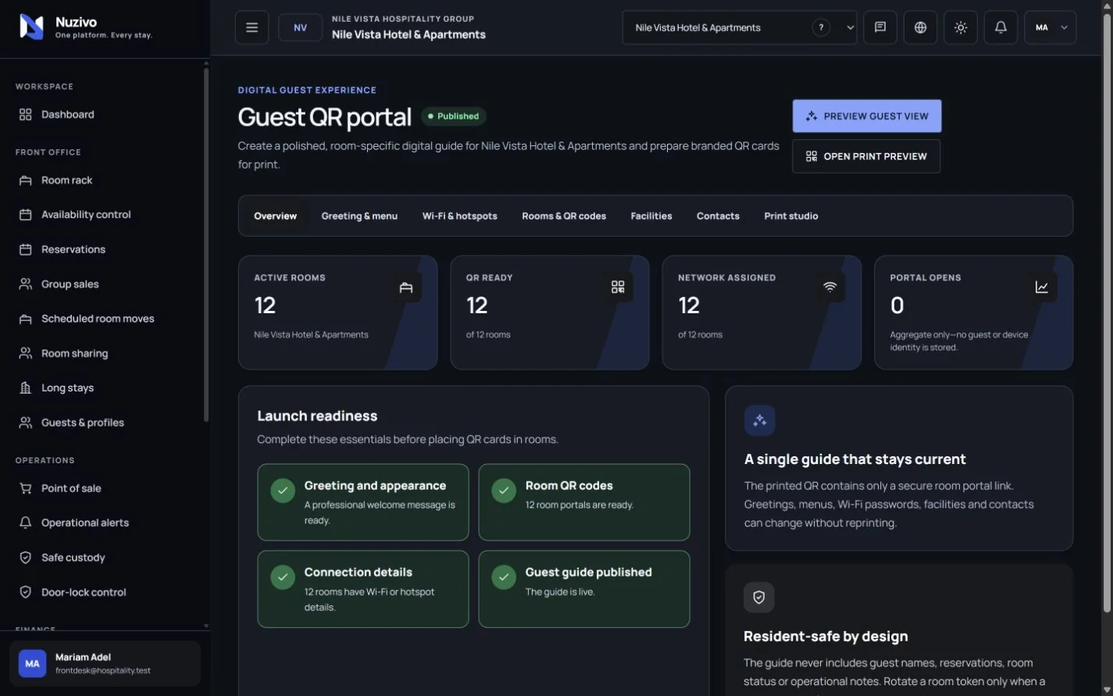This screenshot has height=696, width=1113.
Task: Switch to the Greeting & menu tab
Action: coord(359,216)
